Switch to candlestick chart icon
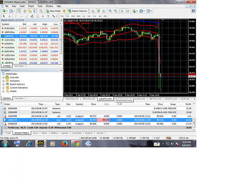245x185 pixels. [x=98, y=11]
